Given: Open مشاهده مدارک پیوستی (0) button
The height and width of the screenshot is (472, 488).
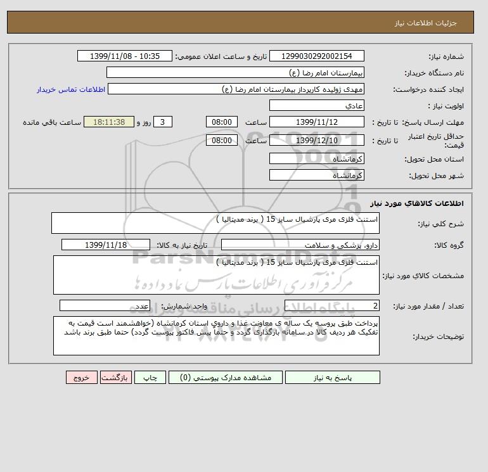Looking at the screenshot, I should (x=226, y=378).
